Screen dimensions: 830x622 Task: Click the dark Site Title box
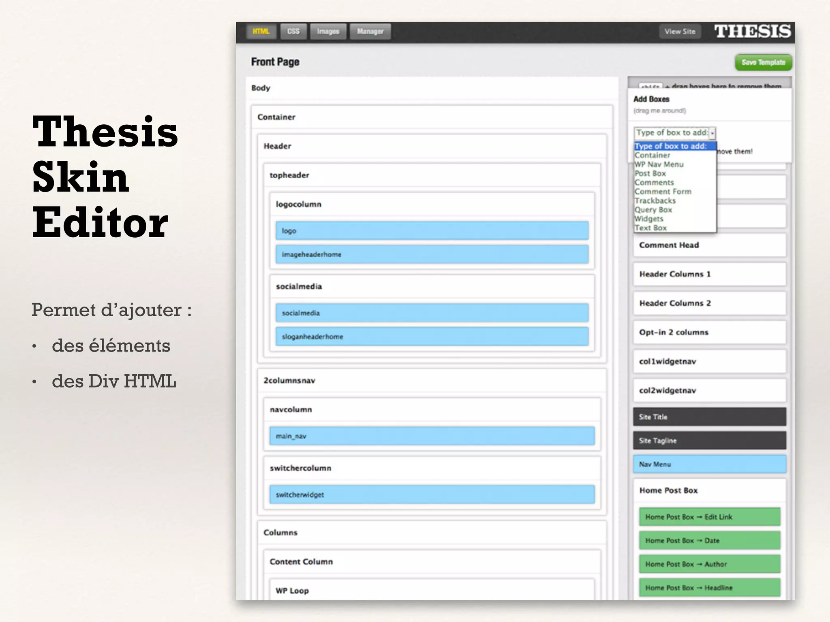tap(710, 417)
